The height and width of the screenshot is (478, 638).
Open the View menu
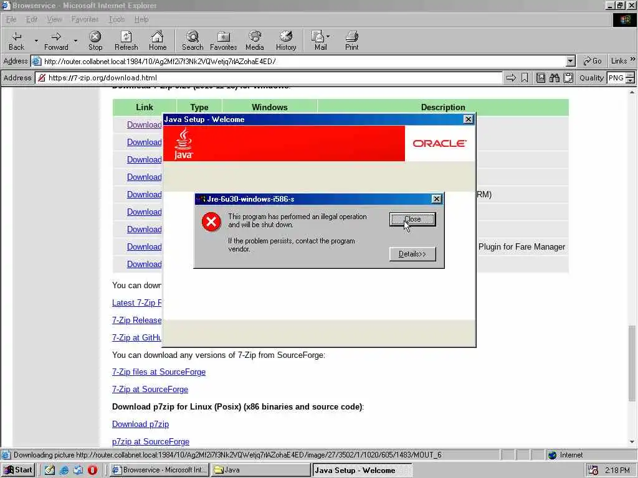coord(54,19)
